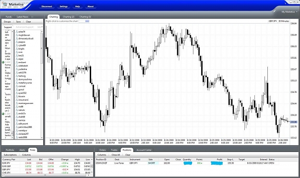Image resolution: width=300 pixels, height=178 pixels.
Task: Show more chat channels arrow
Action: (x=42, y=27)
